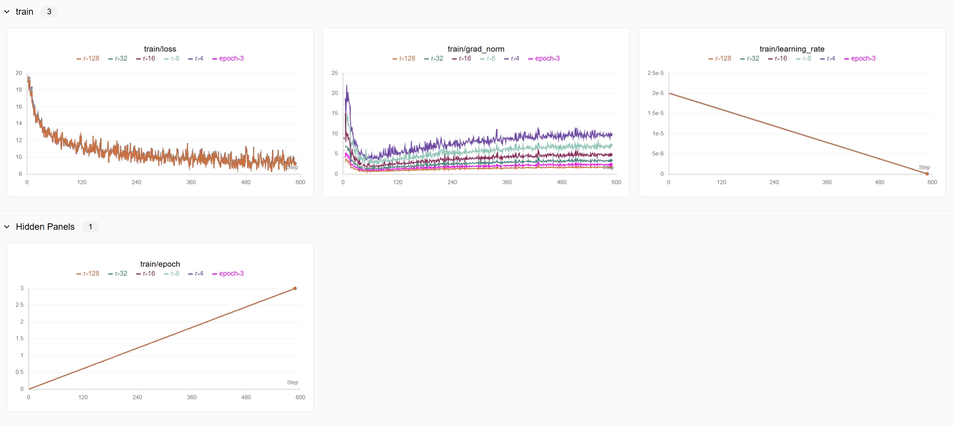953x426 pixels.
Task: Click the train section panel count badge
Action: pos(49,12)
